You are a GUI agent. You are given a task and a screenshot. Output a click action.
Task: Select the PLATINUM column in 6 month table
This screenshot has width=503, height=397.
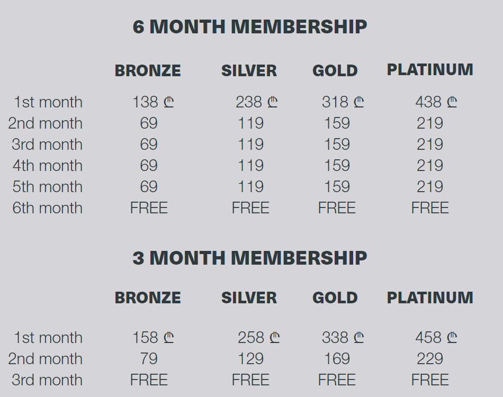[430, 70]
